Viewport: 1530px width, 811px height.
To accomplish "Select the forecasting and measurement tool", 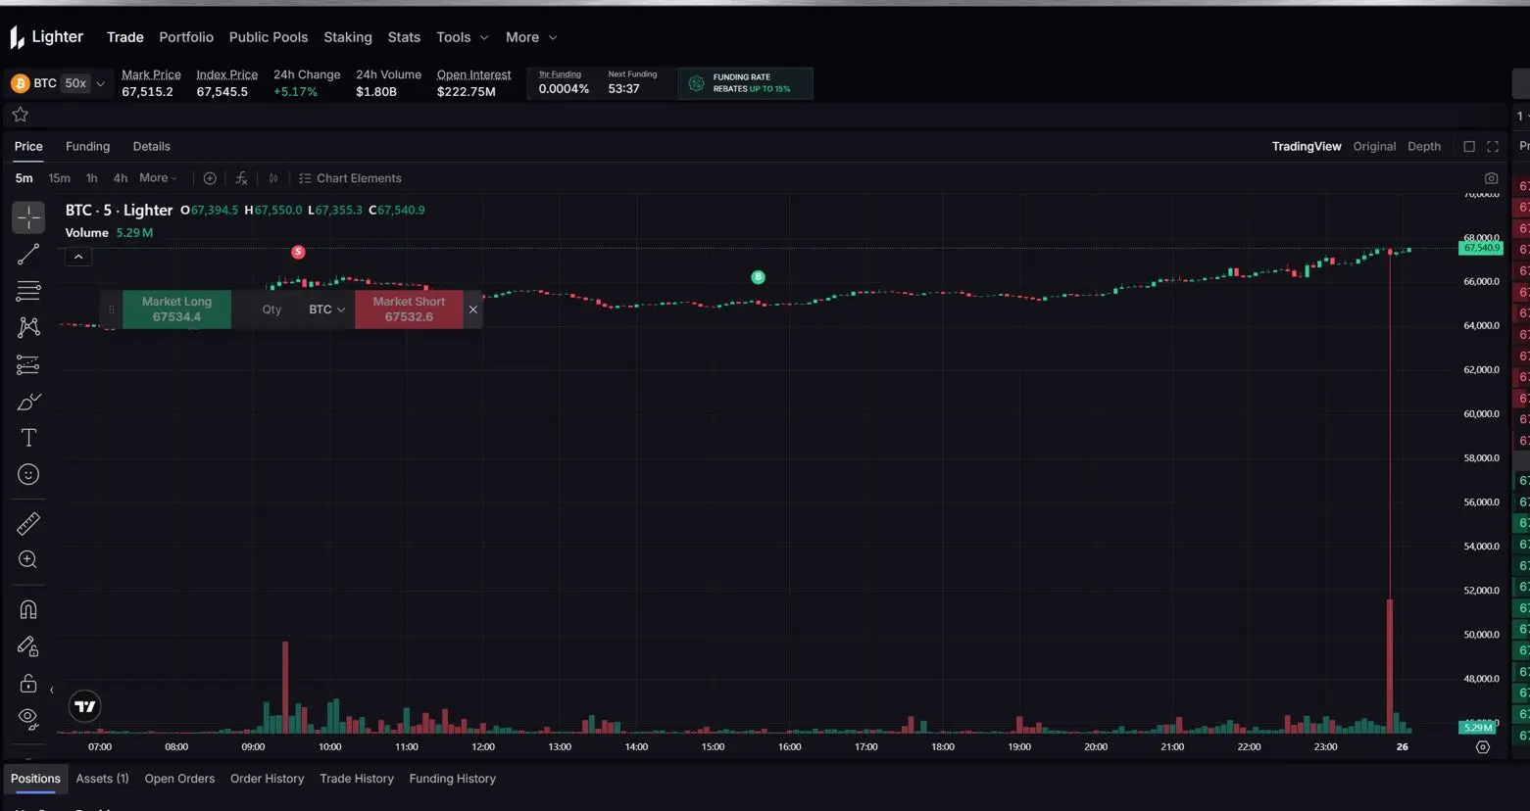I will tap(28, 365).
